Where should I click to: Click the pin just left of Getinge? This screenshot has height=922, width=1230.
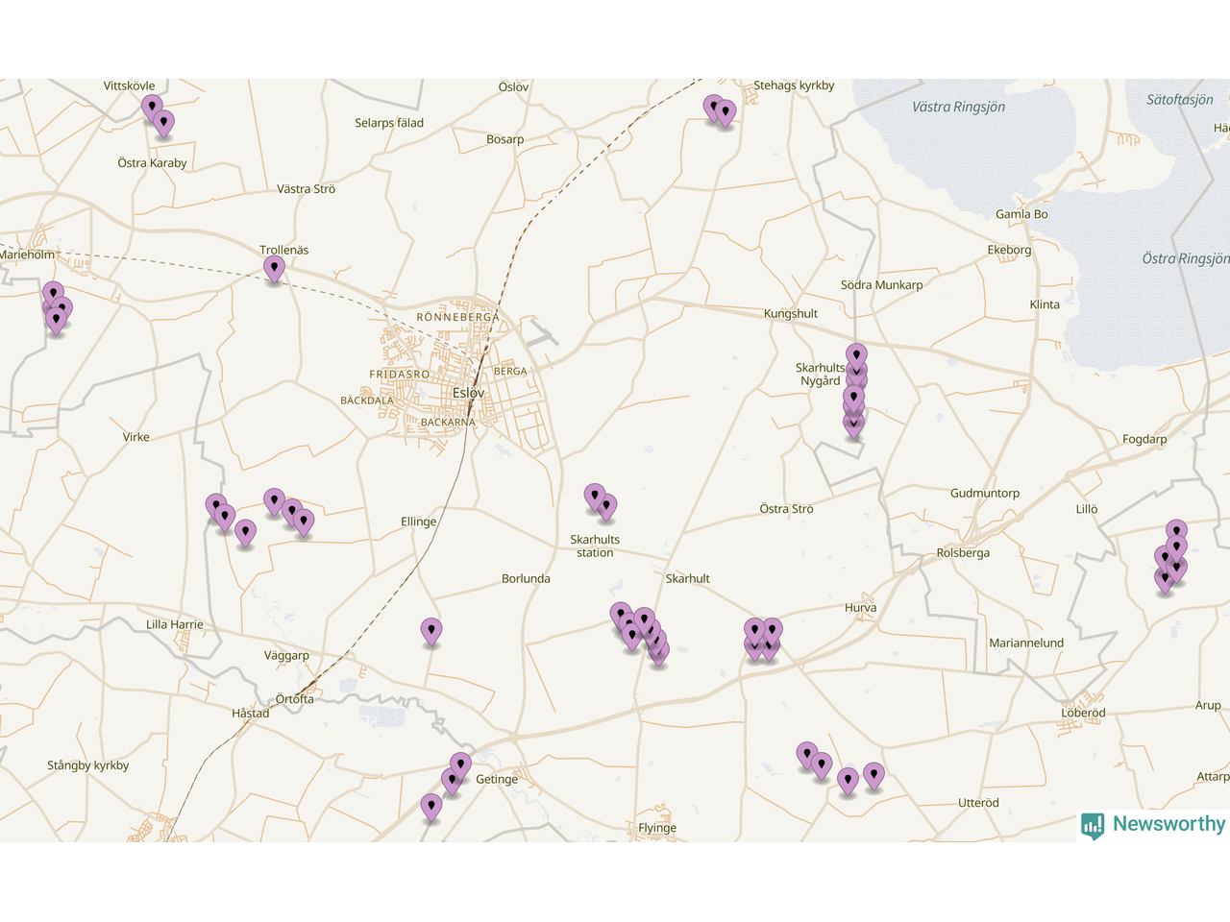(461, 766)
